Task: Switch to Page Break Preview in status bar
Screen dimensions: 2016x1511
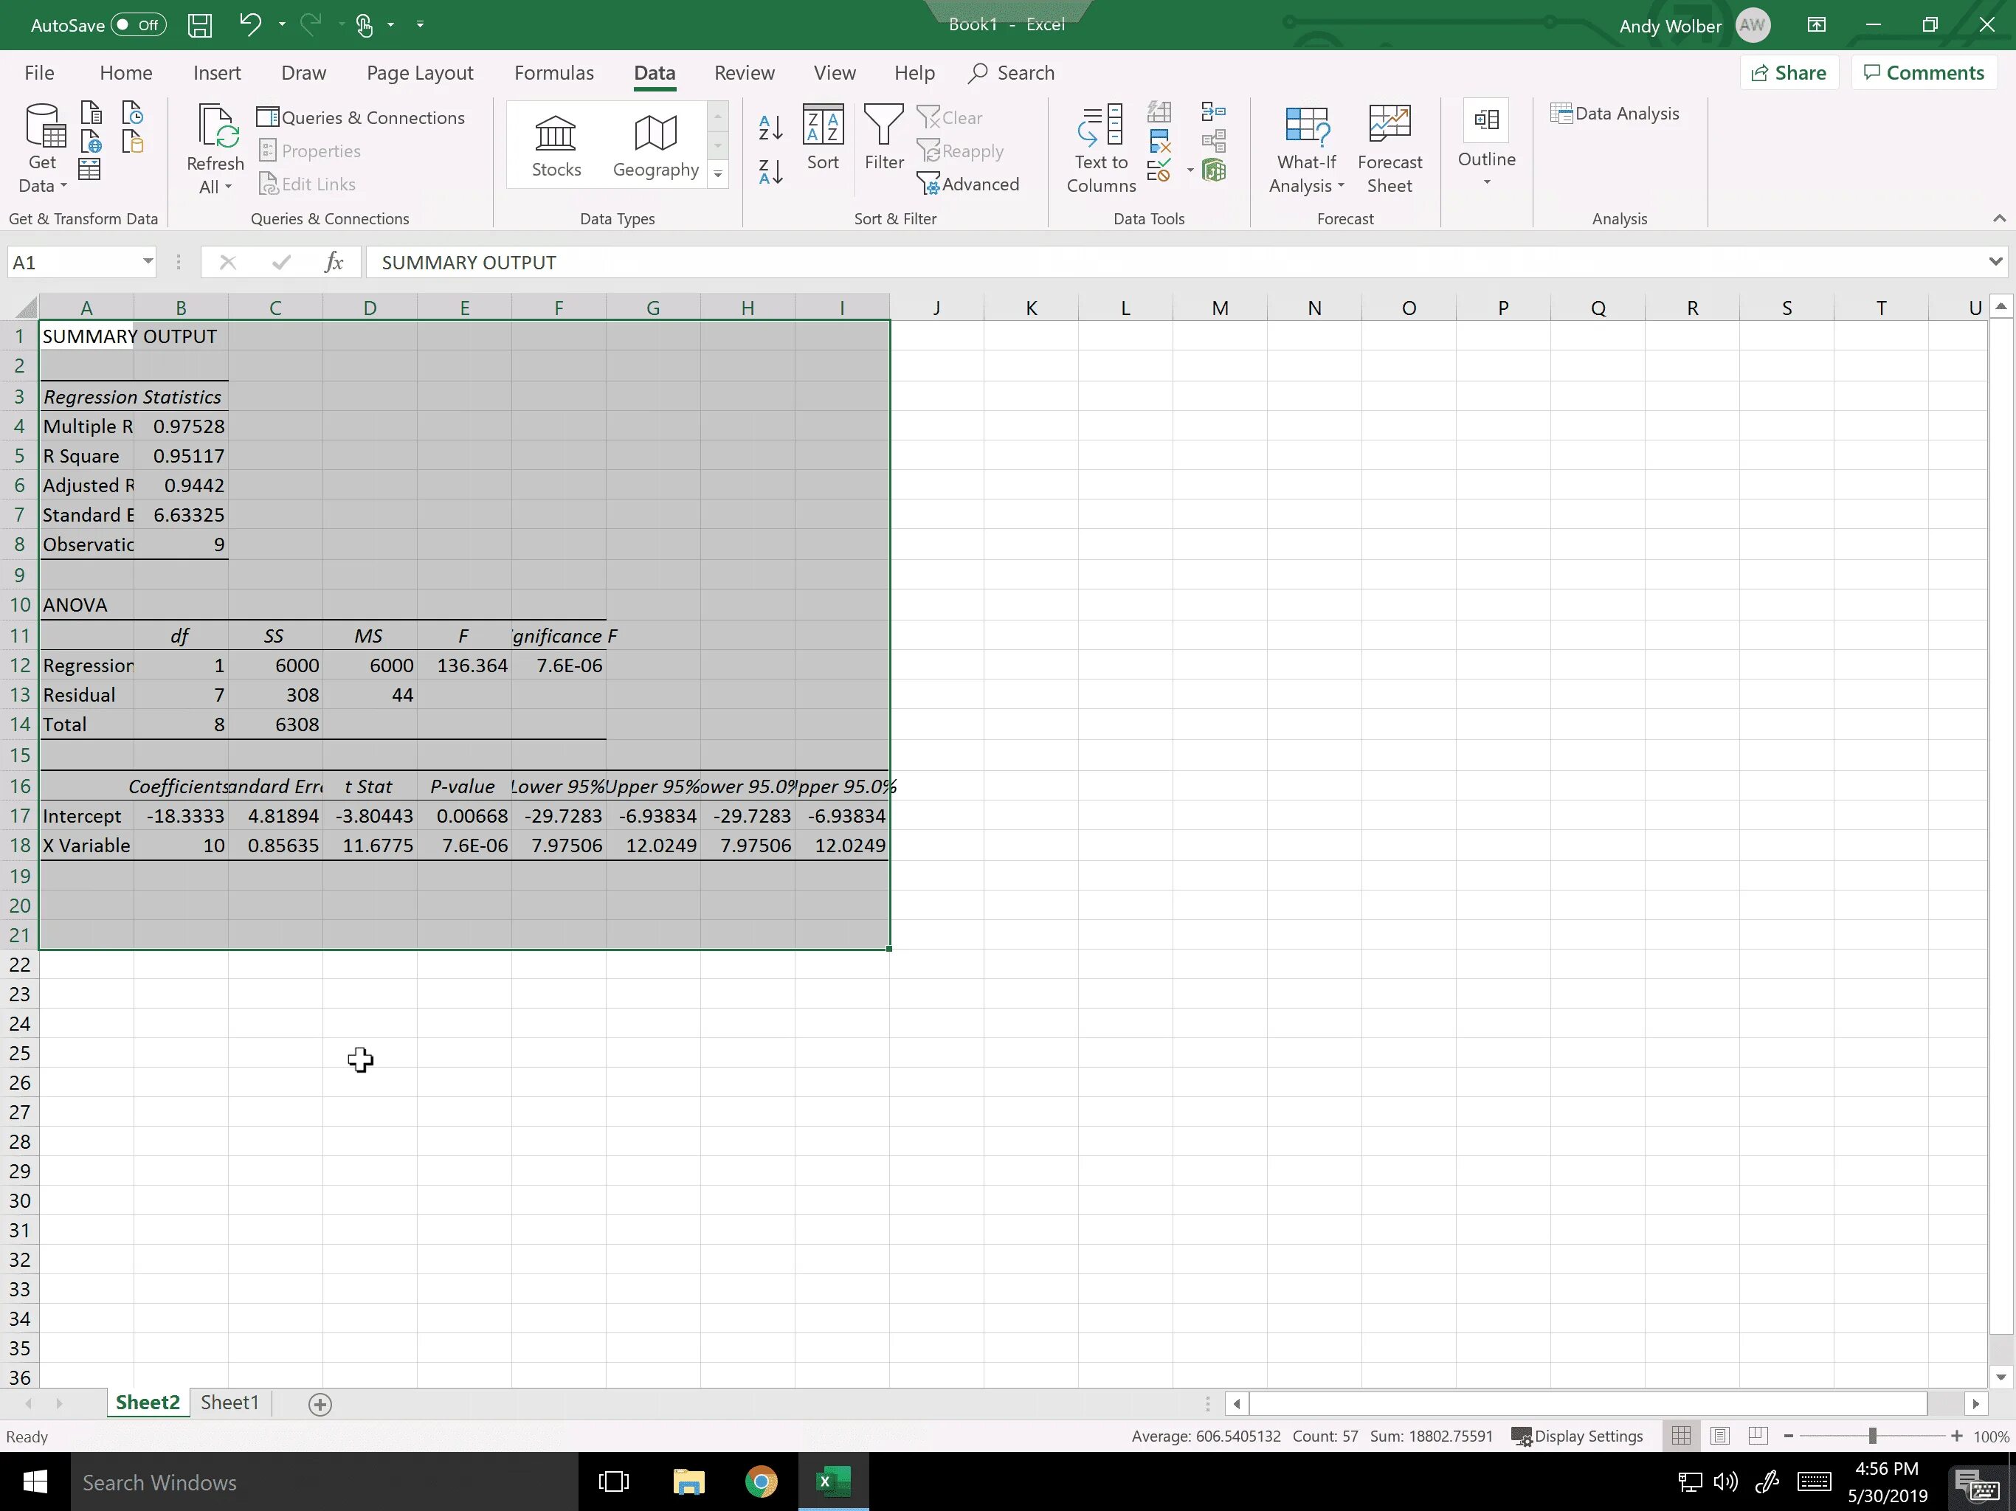Action: click(x=1758, y=1436)
